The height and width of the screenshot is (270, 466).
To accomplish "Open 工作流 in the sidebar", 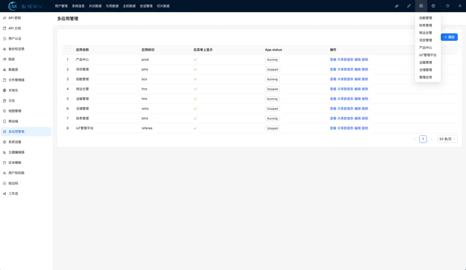I will click(x=26, y=193).
